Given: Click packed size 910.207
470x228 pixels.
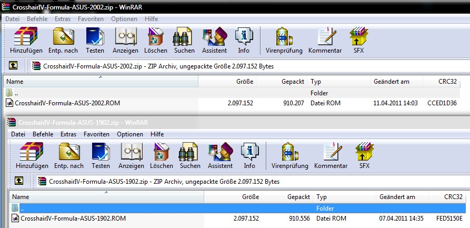Looking at the screenshot, I should pyautogui.click(x=294, y=103).
